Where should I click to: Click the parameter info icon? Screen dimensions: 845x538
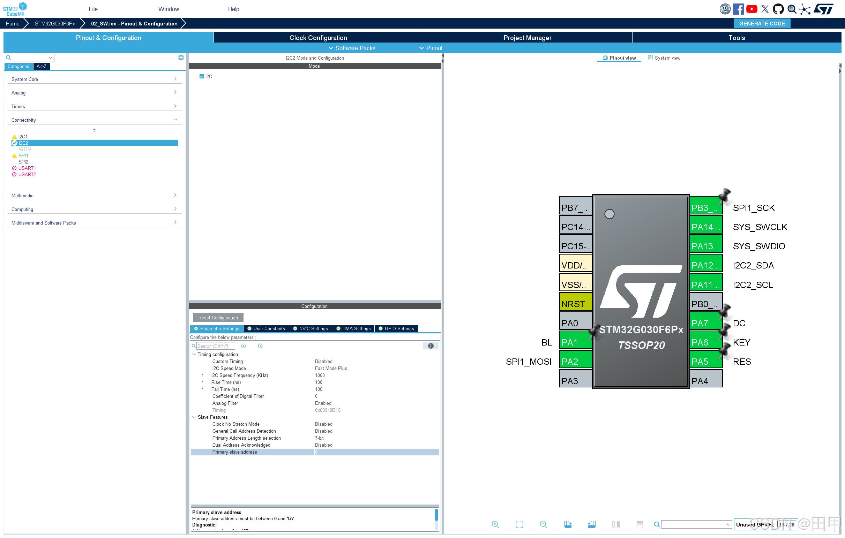(431, 346)
